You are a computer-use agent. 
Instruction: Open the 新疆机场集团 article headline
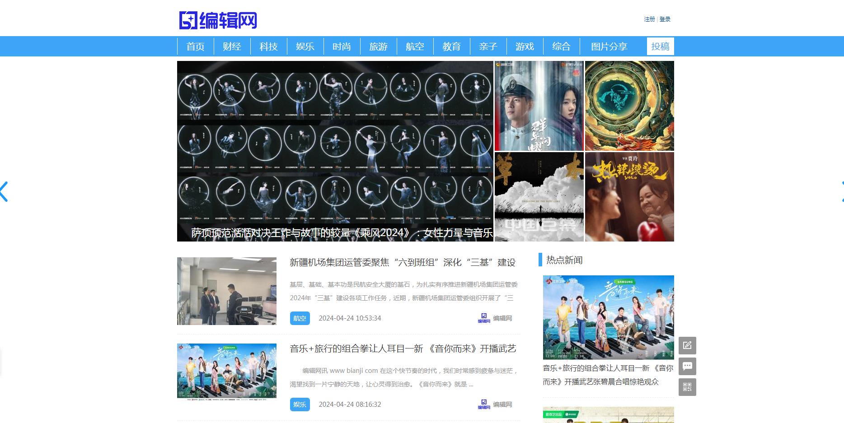click(403, 263)
